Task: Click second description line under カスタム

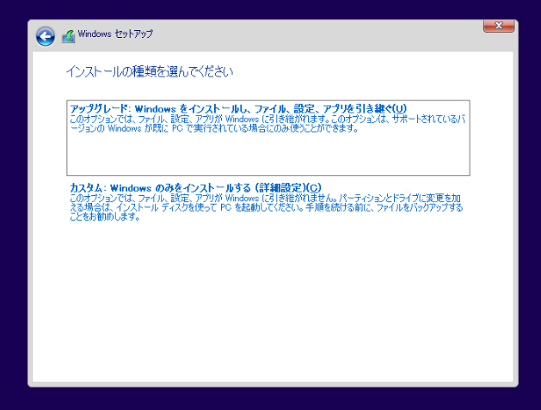Action: coord(267,207)
